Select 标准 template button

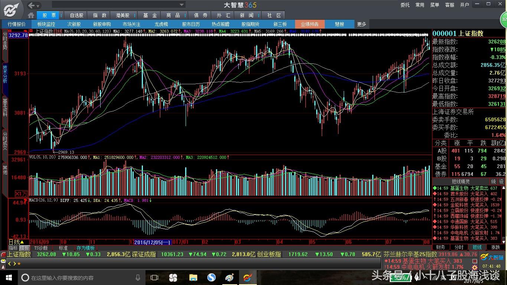point(63,248)
